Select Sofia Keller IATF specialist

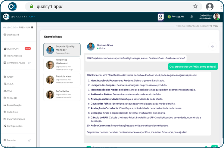point(62,95)
